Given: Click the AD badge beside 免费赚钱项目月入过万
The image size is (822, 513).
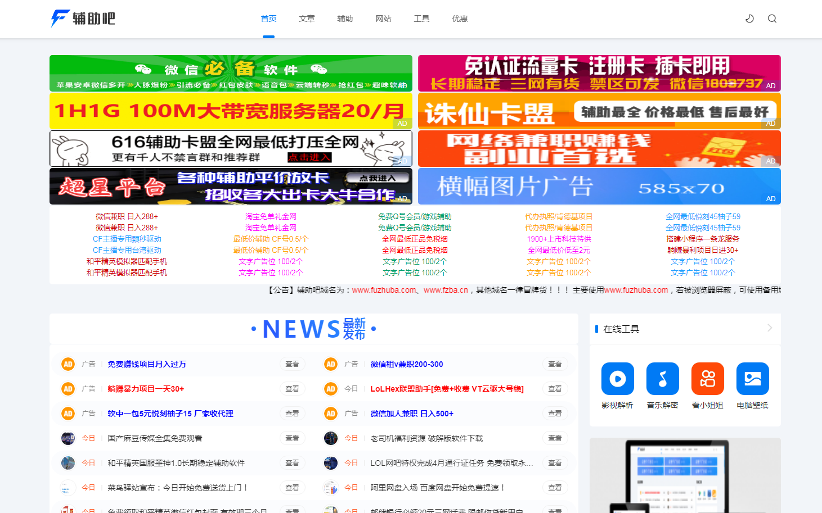Looking at the screenshot, I should pyautogui.click(x=68, y=364).
